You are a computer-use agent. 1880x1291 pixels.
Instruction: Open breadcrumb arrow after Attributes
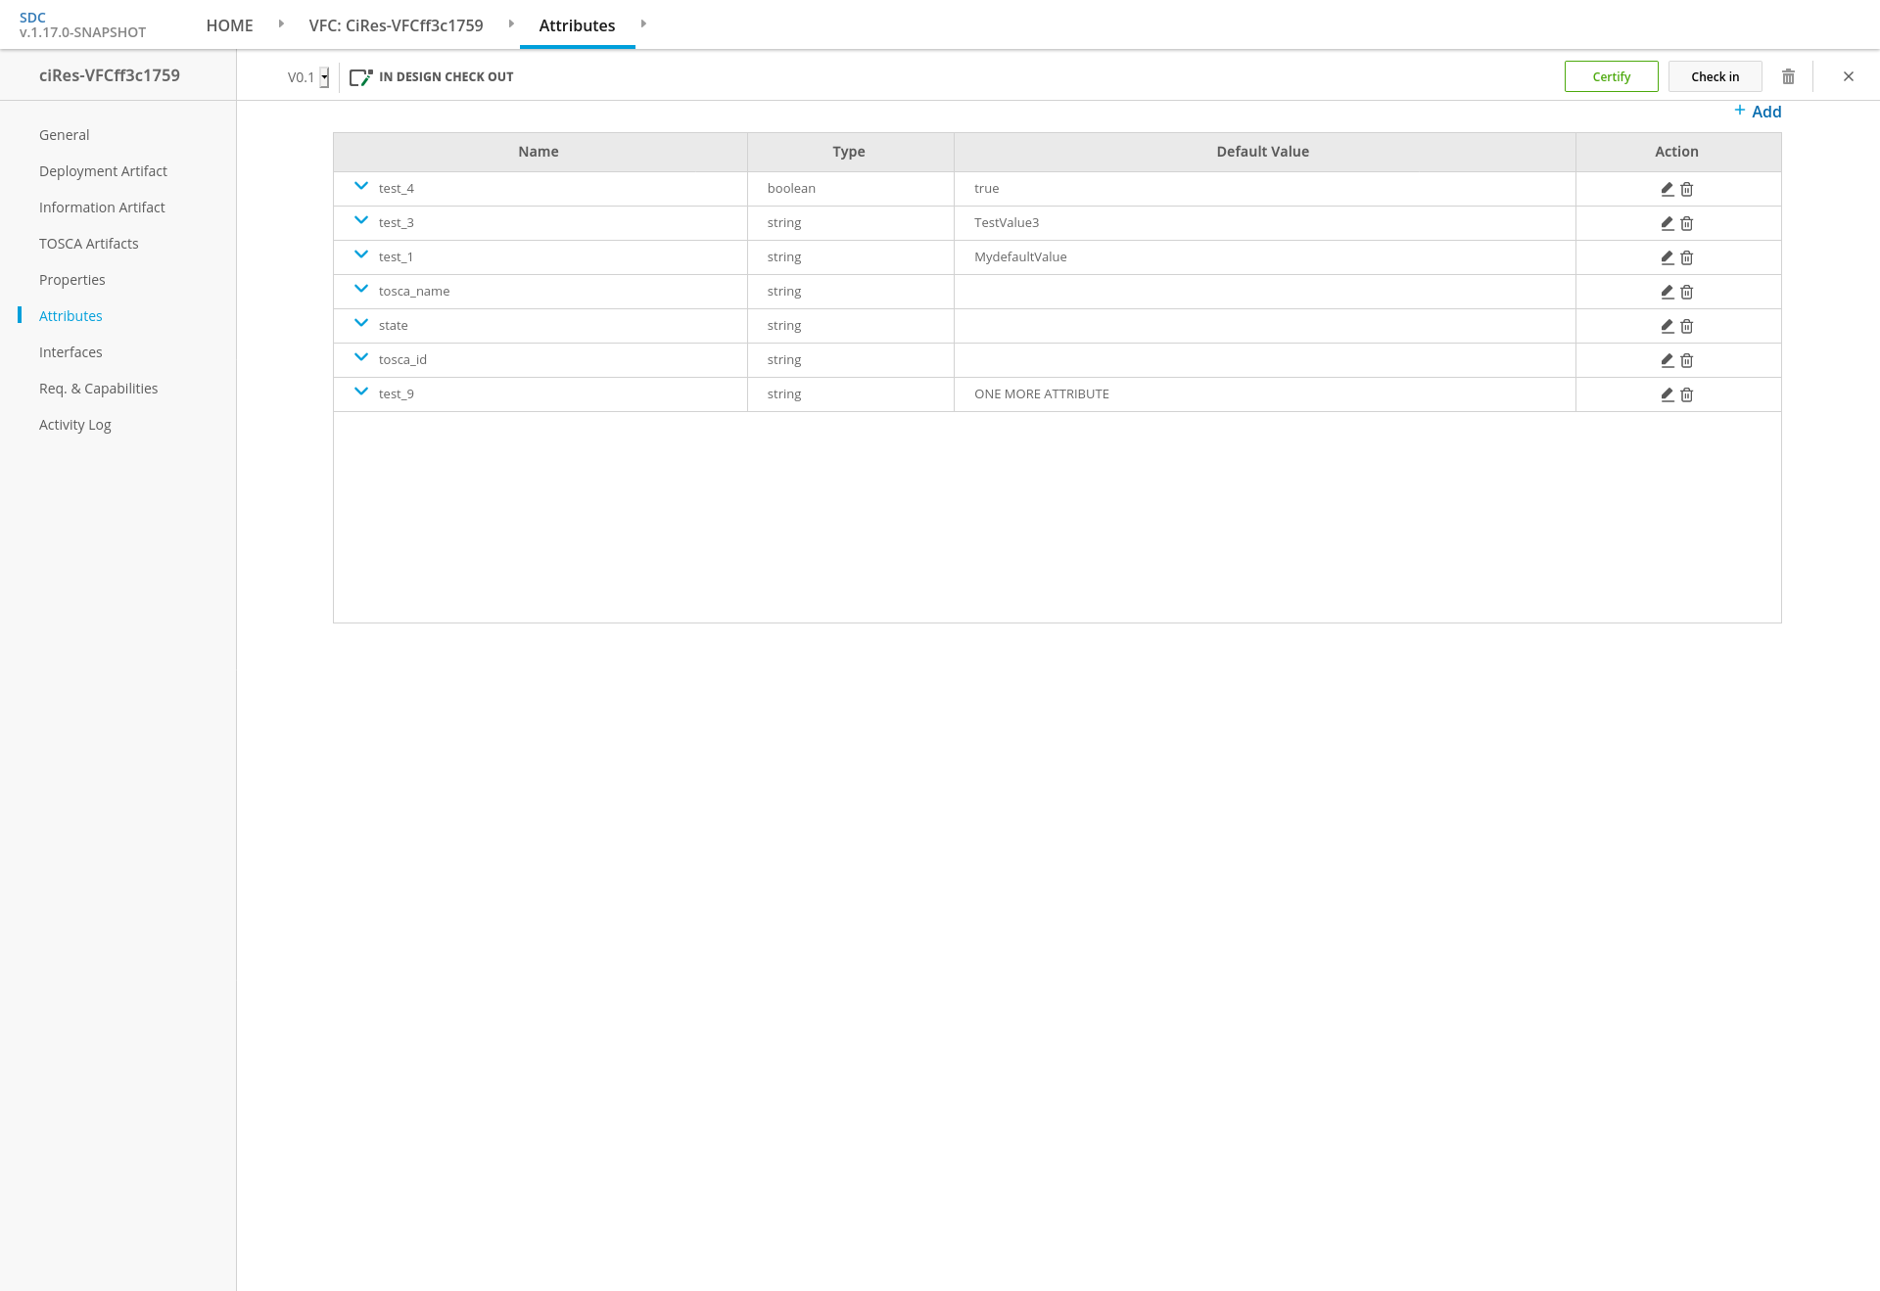point(643,23)
